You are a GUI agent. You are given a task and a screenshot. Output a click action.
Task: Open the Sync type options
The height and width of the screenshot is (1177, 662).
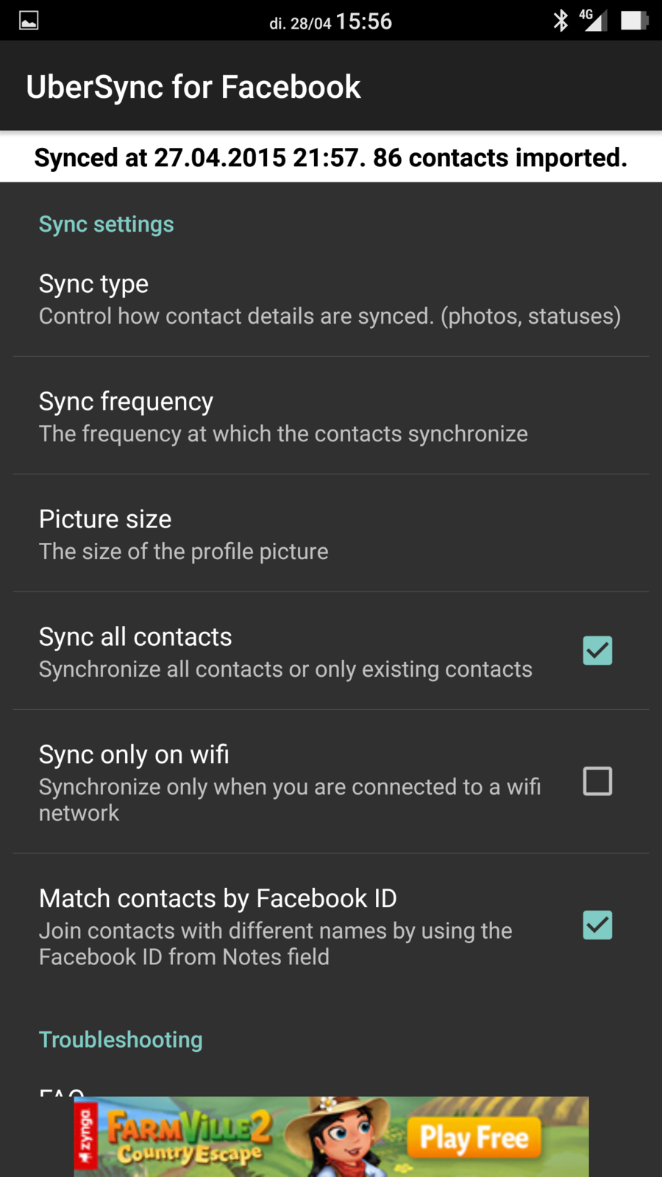click(330, 299)
